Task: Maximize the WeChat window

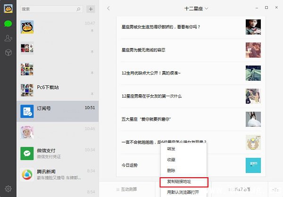Action: [266, 8]
